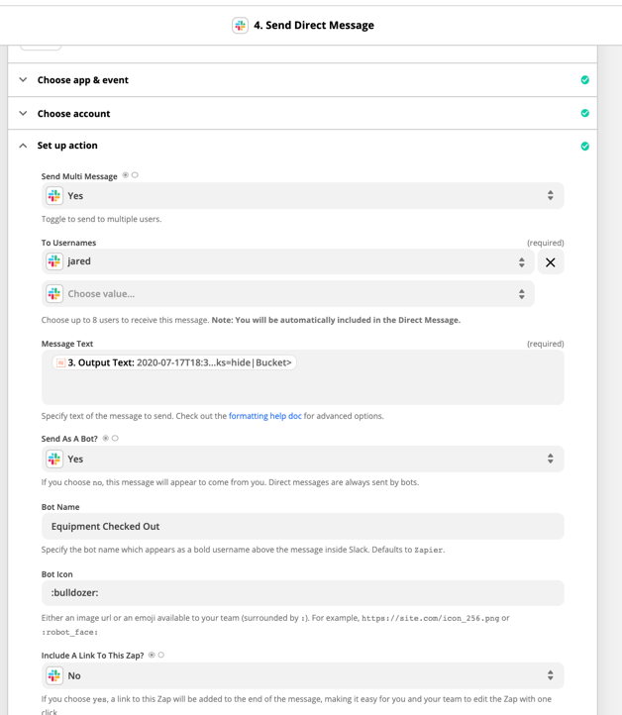Select empty radio next to Include A Link
This screenshot has height=715, width=622.
[x=161, y=655]
